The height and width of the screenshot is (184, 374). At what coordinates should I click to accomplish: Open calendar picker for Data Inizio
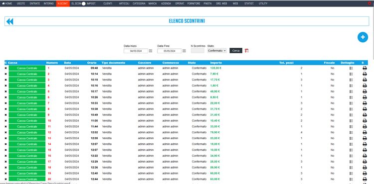pyautogui.click(x=151, y=51)
